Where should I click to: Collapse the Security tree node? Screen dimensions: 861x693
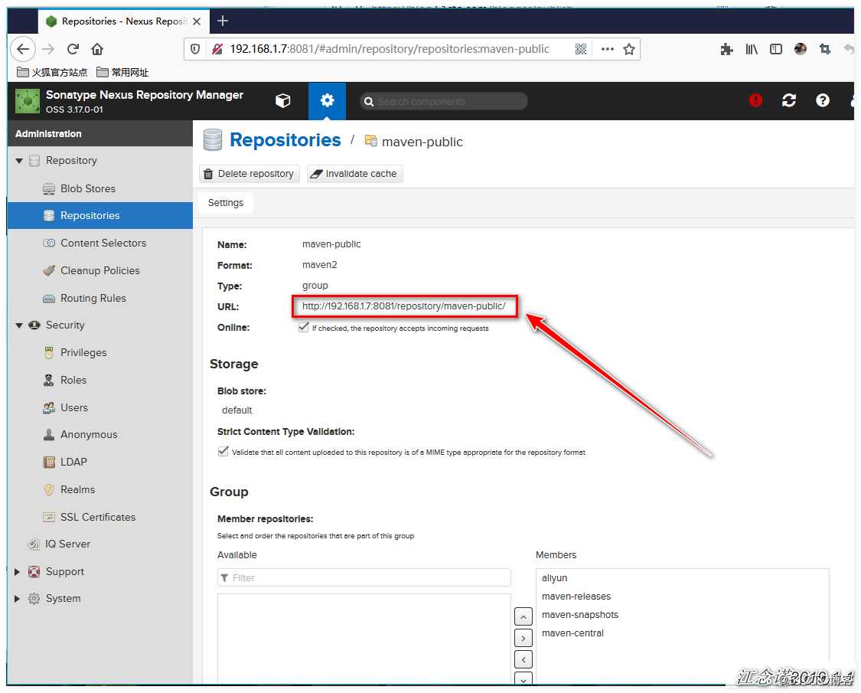click(x=19, y=325)
